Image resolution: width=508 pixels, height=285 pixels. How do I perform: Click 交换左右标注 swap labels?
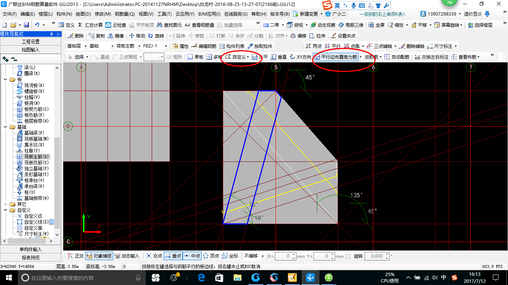click(432, 57)
